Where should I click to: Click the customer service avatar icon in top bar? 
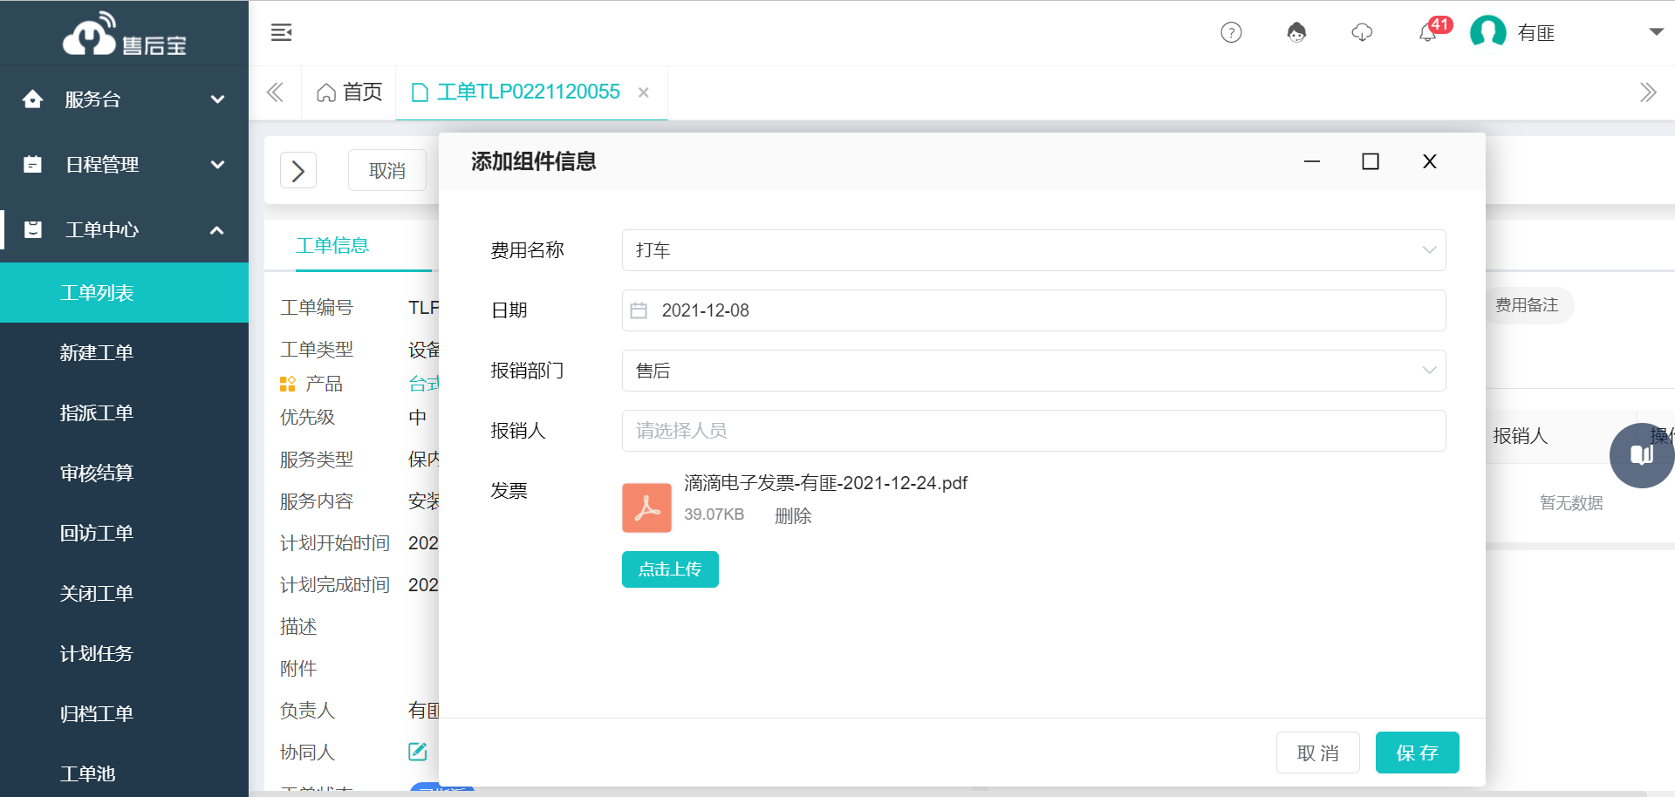click(1297, 32)
